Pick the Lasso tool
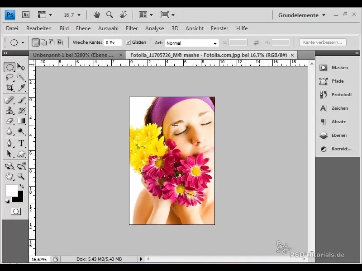Image resolution: width=362 pixels, height=271 pixels. pyautogui.click(x=10, y=77)
